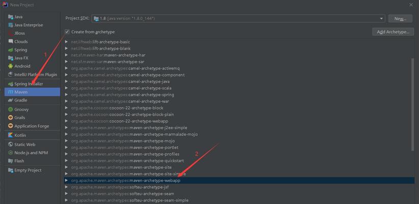Click the Spring Initializr icon
The image size is (419, 204).
[x=11, y=84]
